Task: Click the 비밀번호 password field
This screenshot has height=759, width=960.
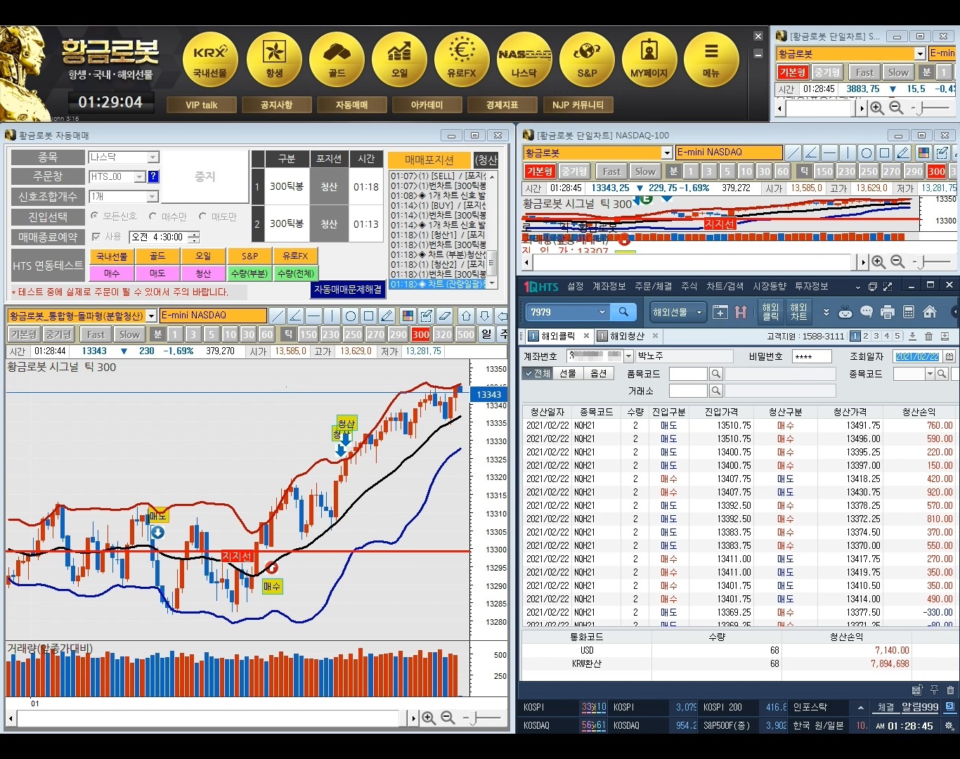Action: [x=812, y=356]
